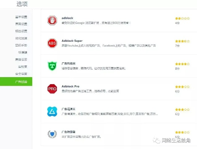
Task: Open the Adblock Pro extension title
Action: tap(70, 86)
